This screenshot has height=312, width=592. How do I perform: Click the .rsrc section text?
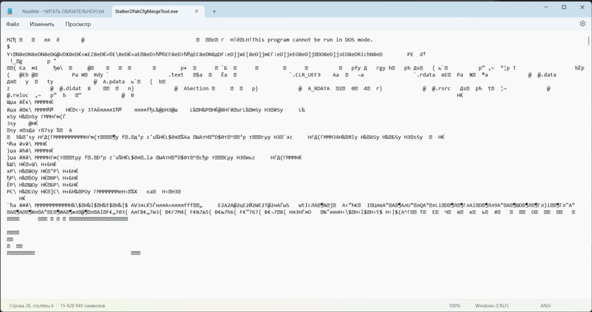pyautogui.click(x=442, y=89)
